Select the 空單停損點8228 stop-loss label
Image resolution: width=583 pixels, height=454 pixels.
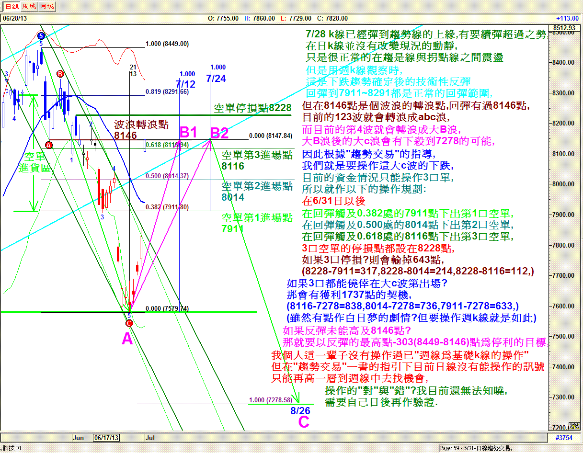click(252, 108)
